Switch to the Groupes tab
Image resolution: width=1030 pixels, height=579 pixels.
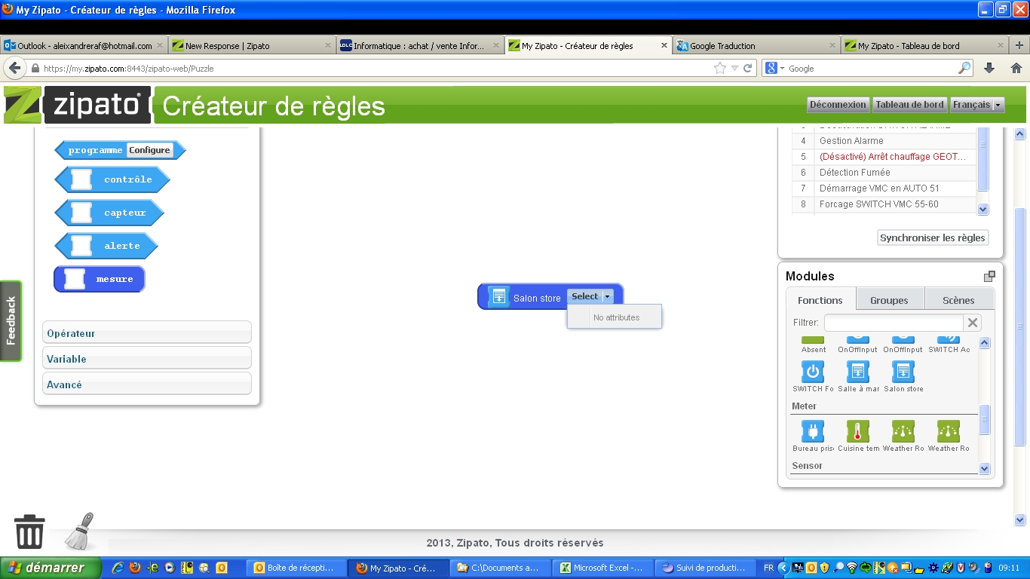[889, 300]
